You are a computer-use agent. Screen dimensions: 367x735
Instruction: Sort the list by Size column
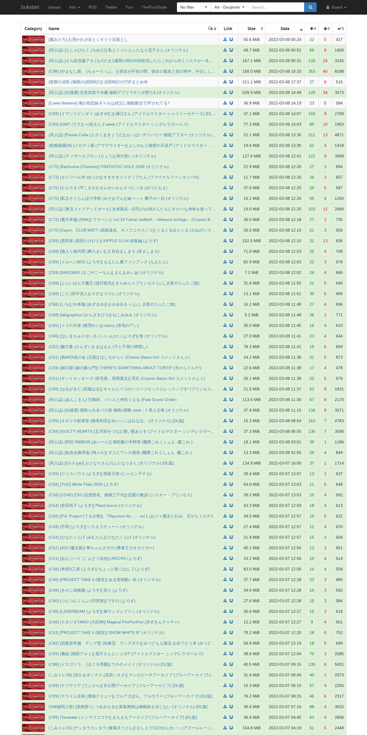pos(252,29)
